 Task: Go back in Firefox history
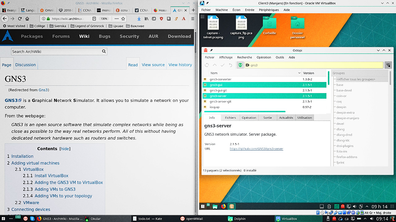coord(5,18)
